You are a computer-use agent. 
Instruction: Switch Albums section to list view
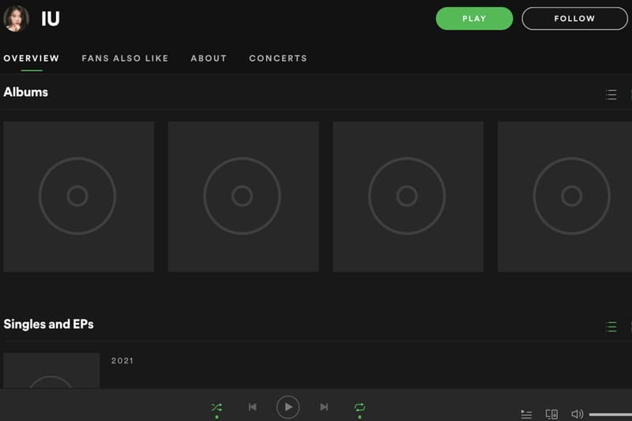point(611,95)
